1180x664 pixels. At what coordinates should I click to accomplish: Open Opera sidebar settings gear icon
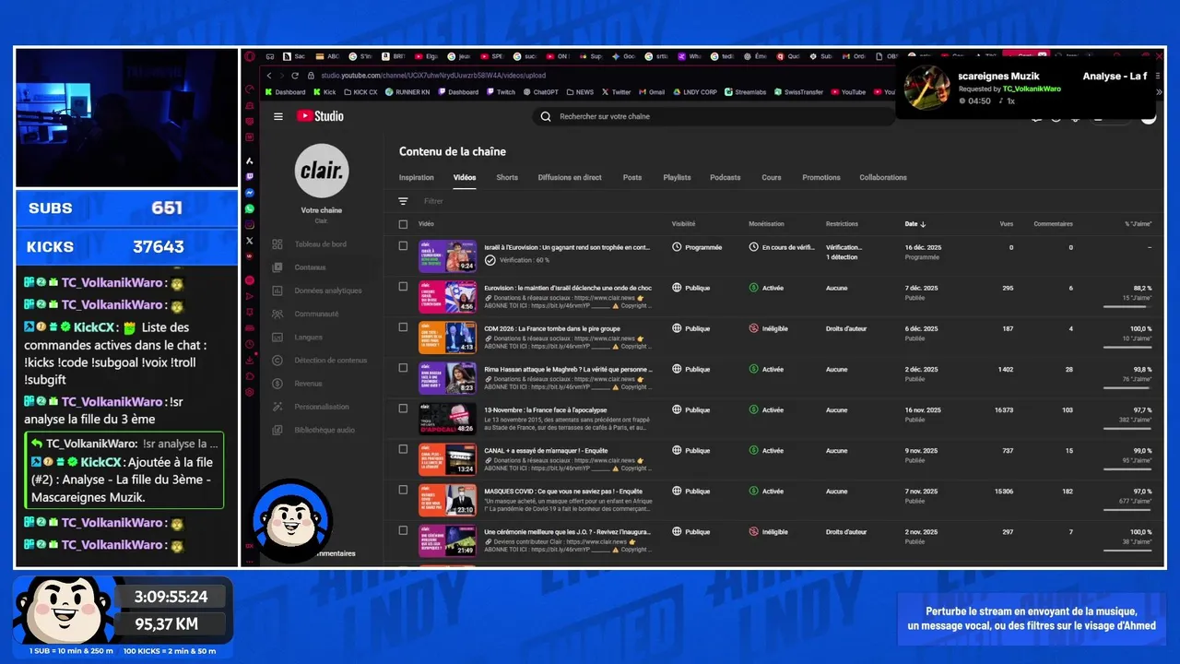(250, 391)
